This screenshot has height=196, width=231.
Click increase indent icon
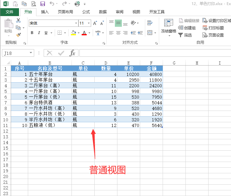pyautogui.click(x=140, y=33)
